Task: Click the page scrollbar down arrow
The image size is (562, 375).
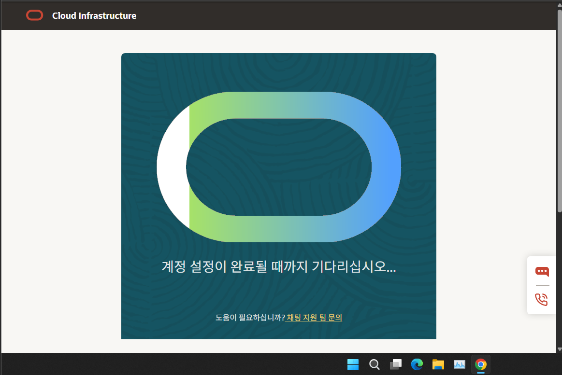Action: [x=559, y=349]
